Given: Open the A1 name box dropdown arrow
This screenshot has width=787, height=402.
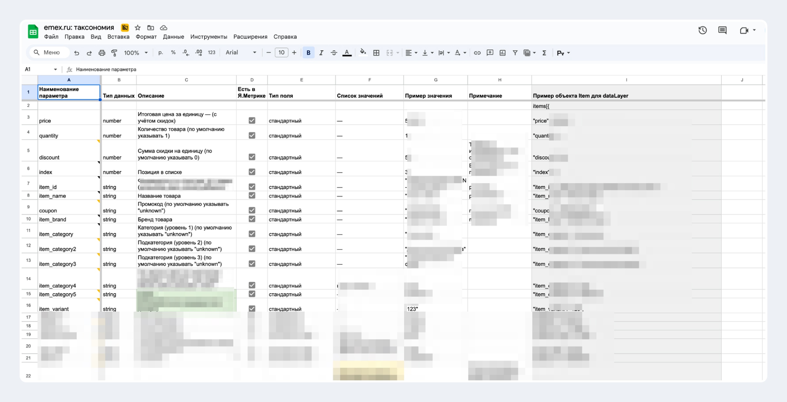Looking at the screenshot, I should [55, 70].
